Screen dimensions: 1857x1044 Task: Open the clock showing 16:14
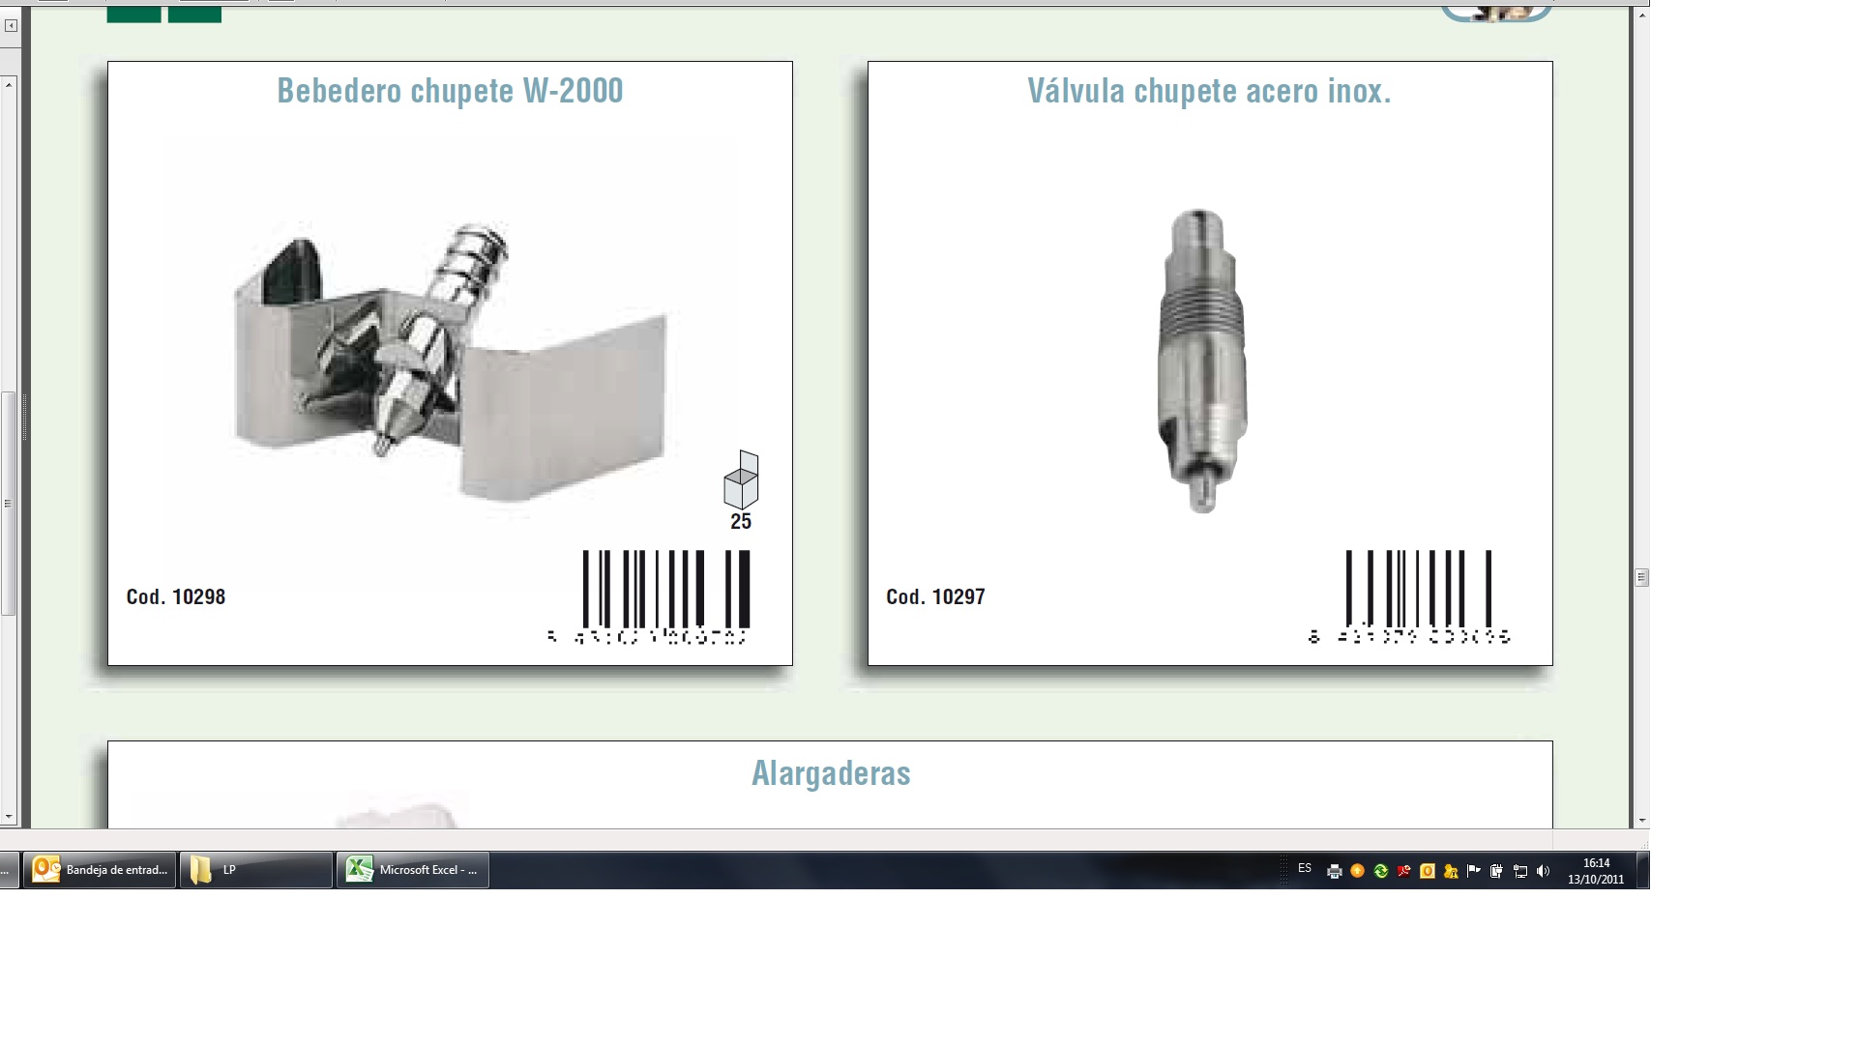click(1596, 871)
